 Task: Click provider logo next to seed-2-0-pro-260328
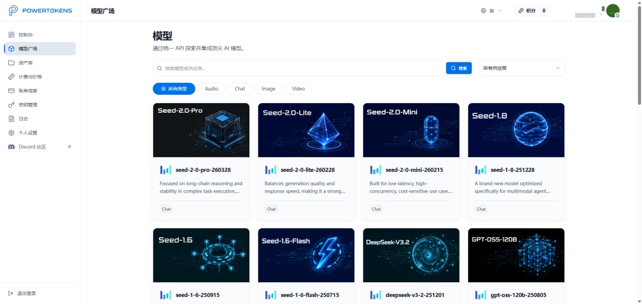(x=166, y=170)
